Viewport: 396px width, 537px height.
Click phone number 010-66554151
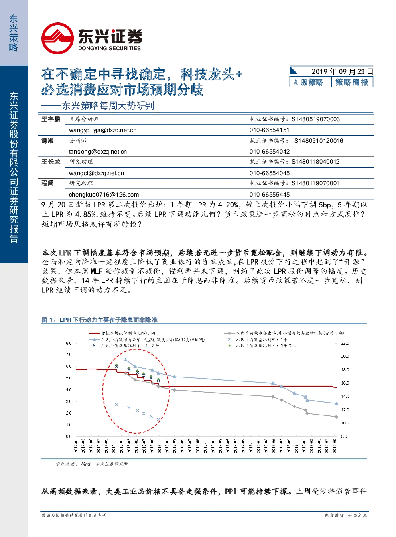click(x=270, y=130)
